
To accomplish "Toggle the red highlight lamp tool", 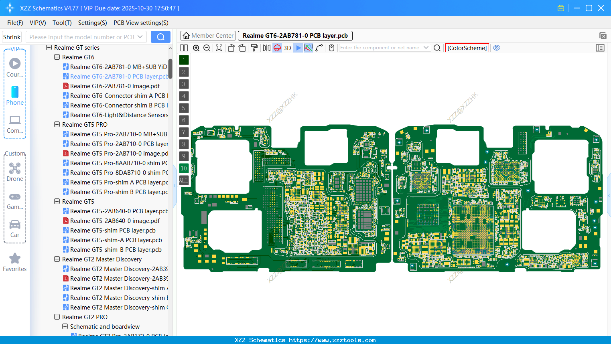I will click(x=277, y=48).
